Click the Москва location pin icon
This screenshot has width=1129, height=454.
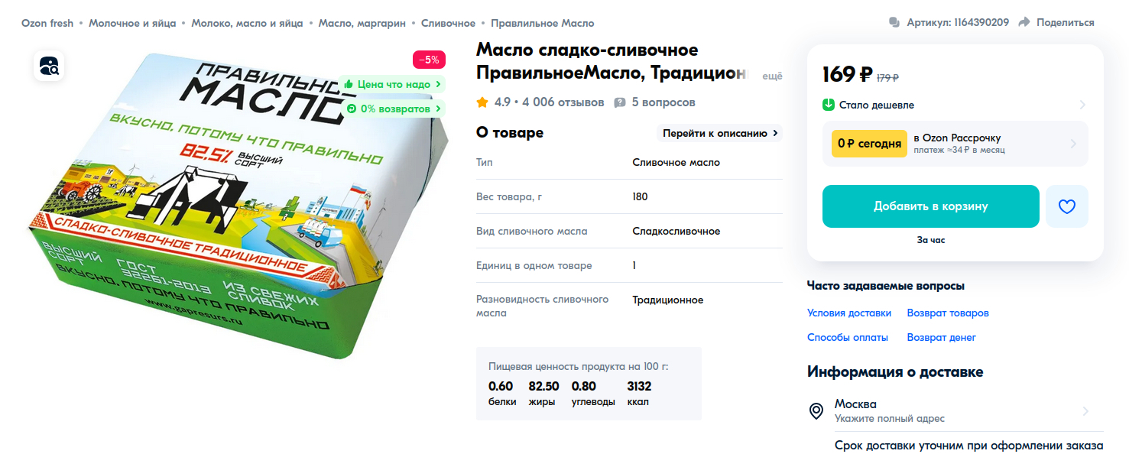coord(816,411)
